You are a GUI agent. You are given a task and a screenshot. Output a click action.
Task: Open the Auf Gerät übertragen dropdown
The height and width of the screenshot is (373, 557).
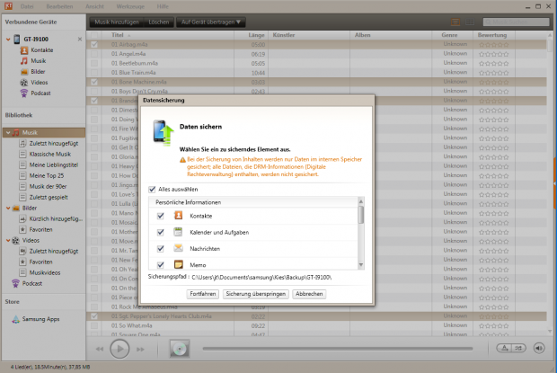(212, 21)
